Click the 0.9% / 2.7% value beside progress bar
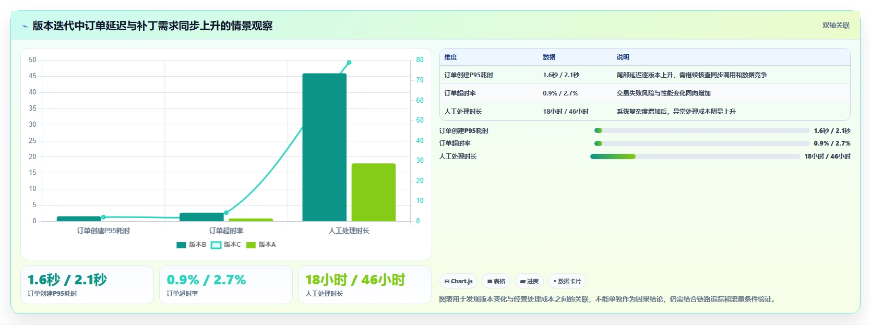The height and width of the screenshot is (325, 871). tap(832, 143)
